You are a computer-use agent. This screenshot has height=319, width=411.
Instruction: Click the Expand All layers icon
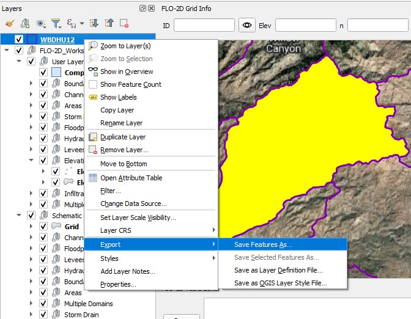pyautogui.click(x=94, y=23)
